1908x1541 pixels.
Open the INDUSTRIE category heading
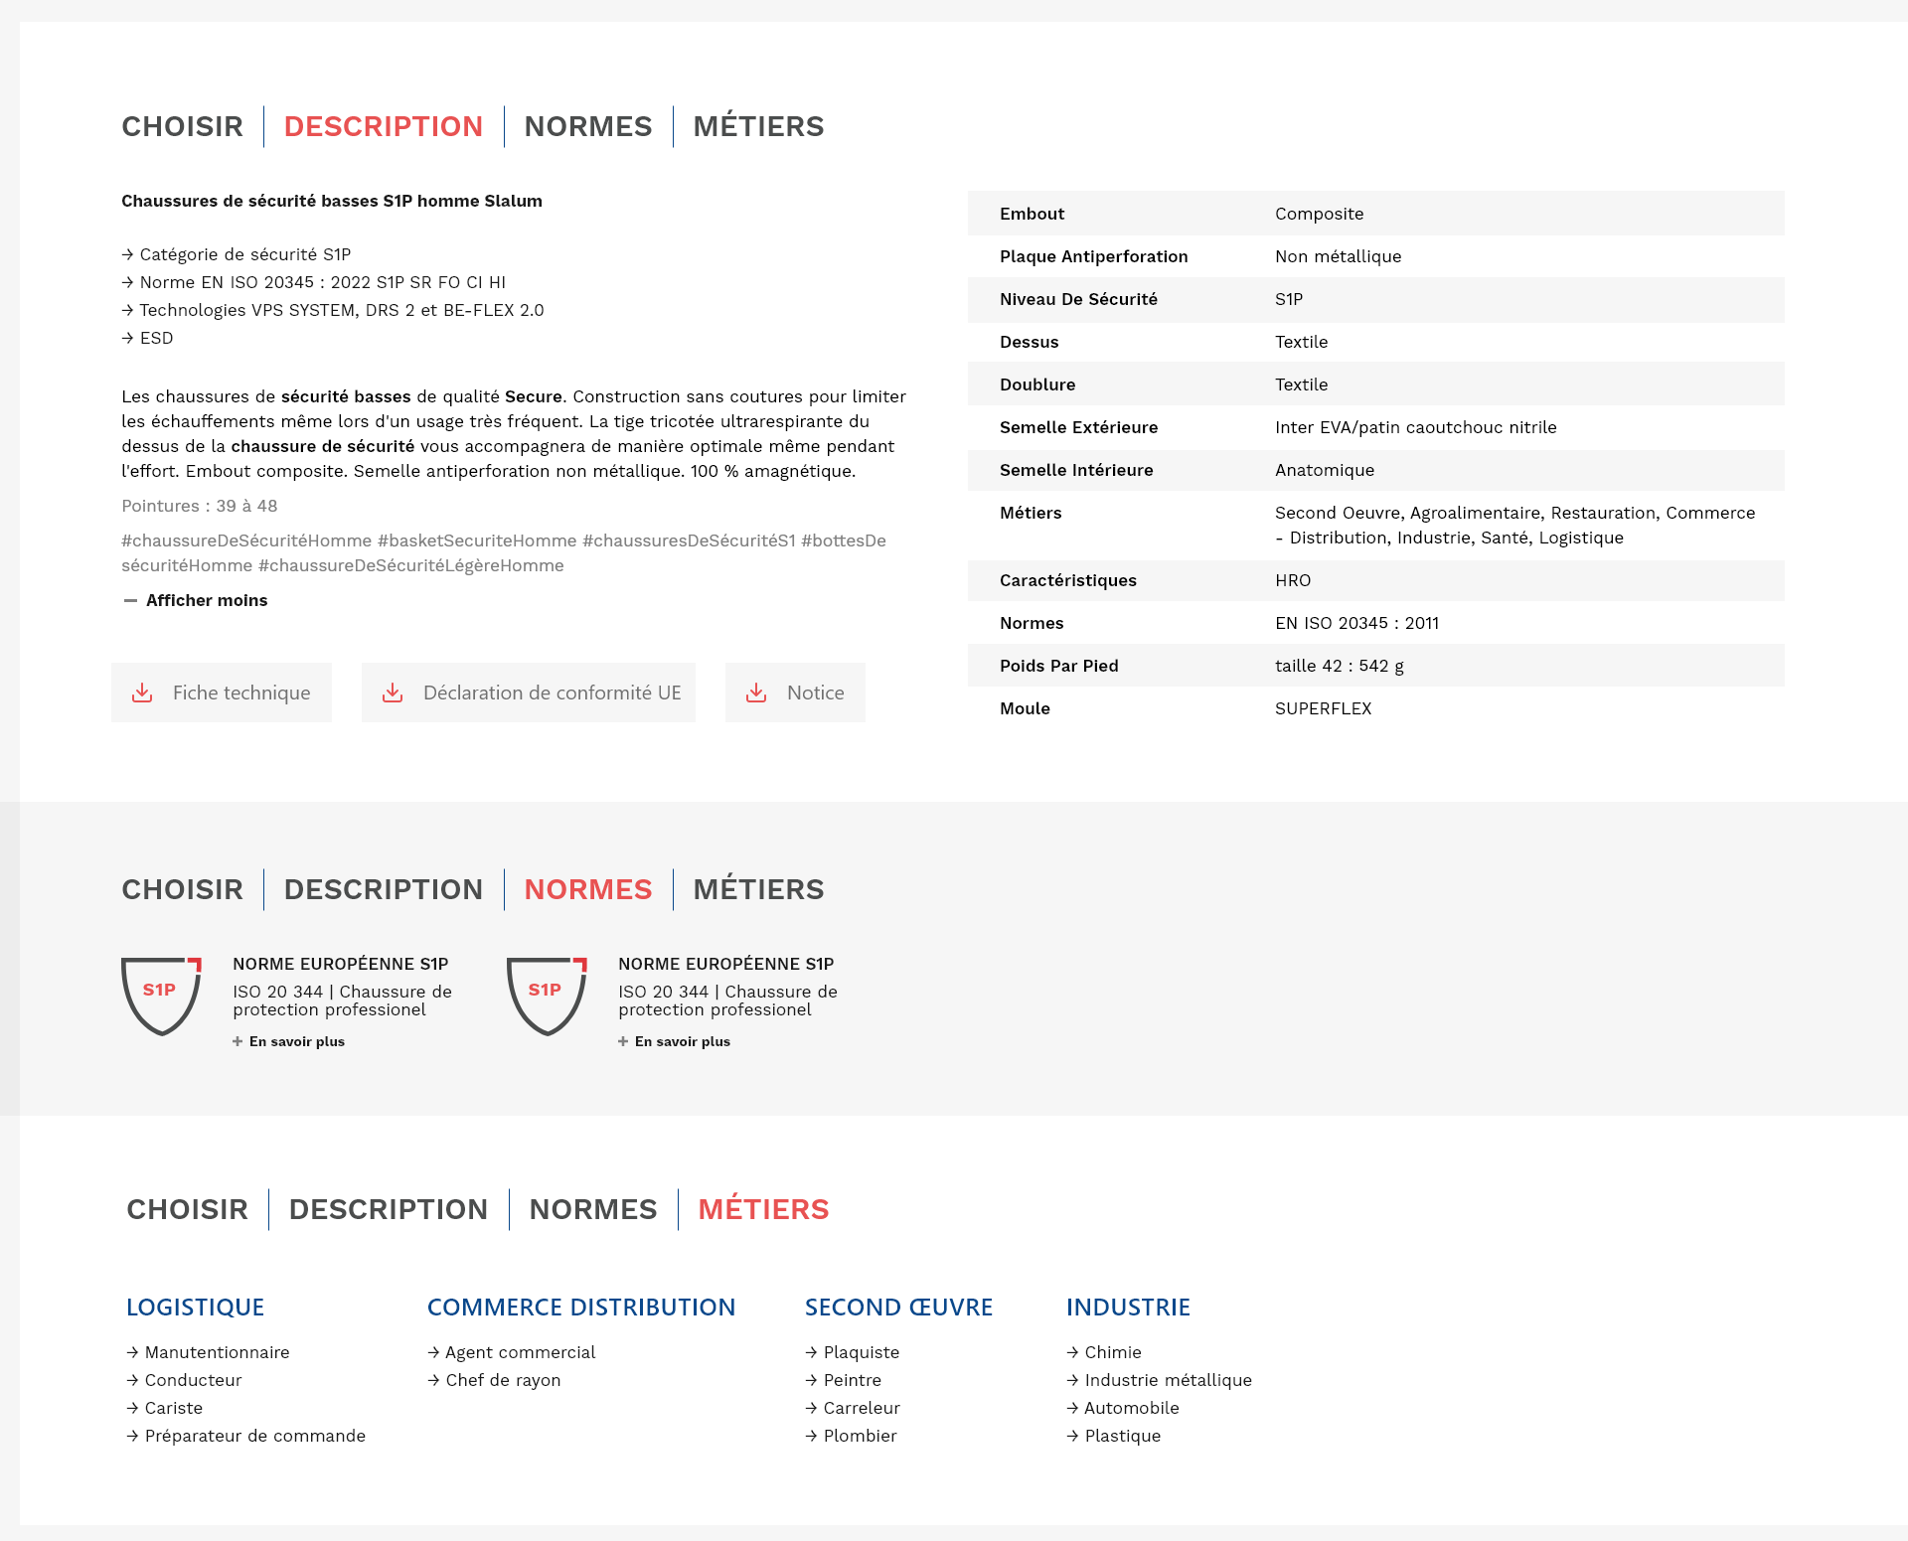1128,1307
